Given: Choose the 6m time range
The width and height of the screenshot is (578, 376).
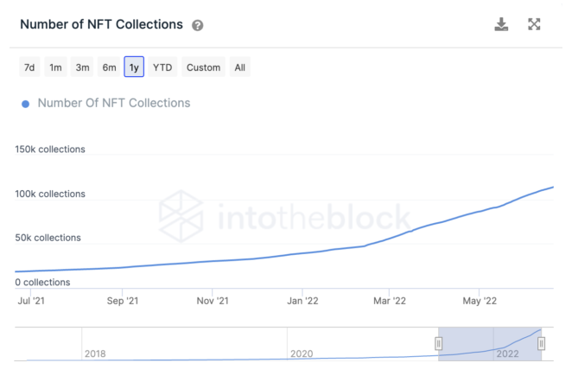Looking at the screenshot, I should (109, 67).
